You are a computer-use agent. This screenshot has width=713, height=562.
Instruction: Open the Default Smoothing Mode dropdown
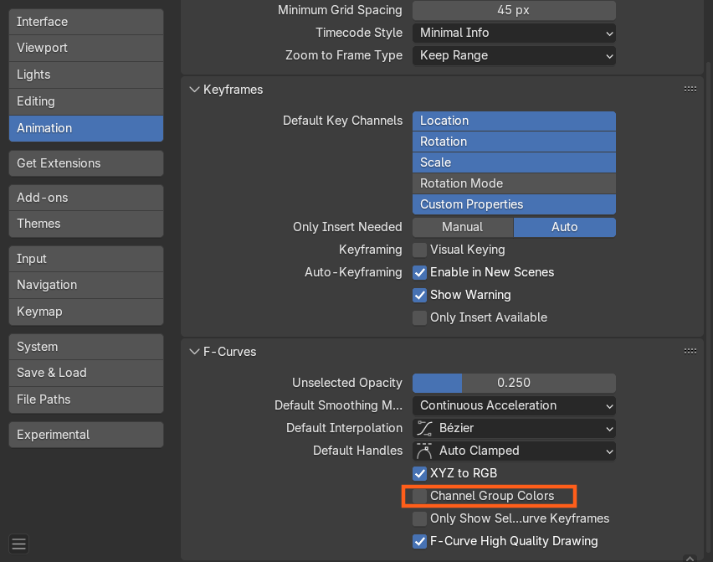[514, 405]
